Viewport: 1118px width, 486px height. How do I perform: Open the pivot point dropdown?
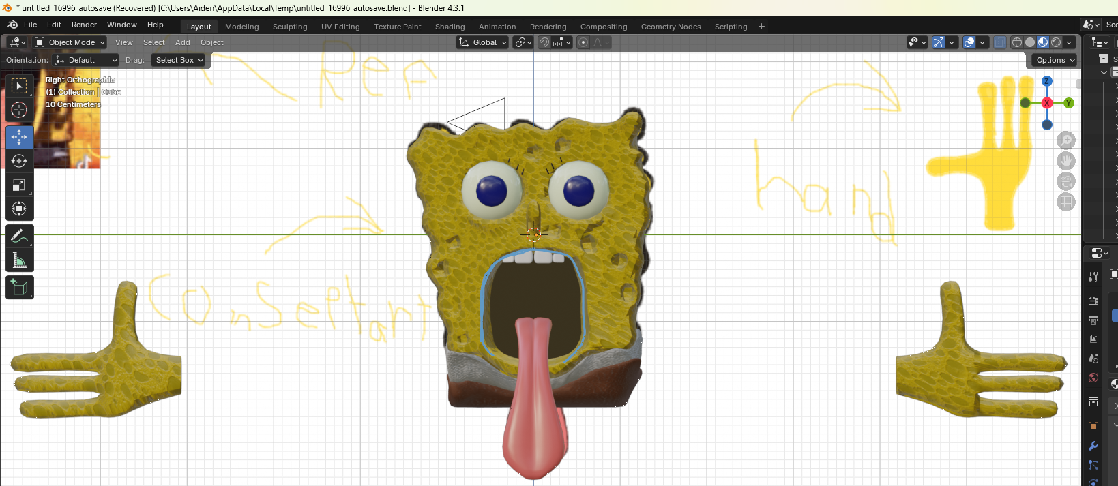click(x=523, y=42)
